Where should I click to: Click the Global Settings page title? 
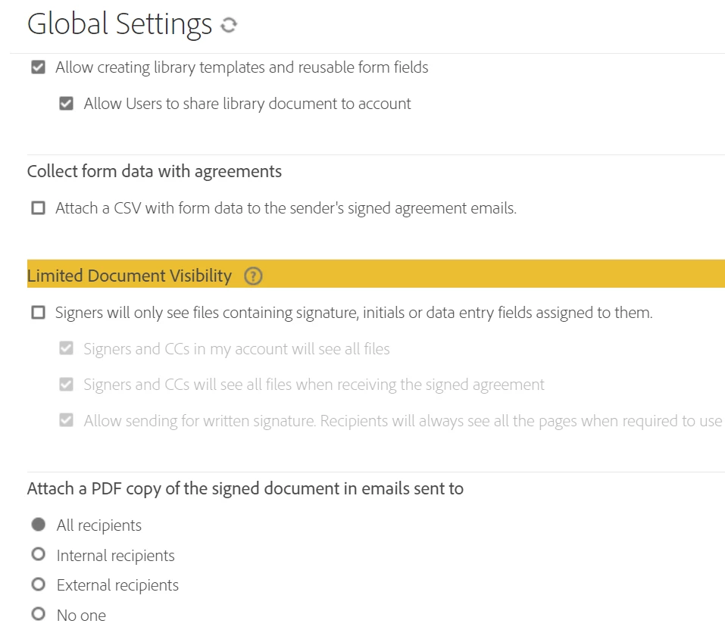(119, 24)
